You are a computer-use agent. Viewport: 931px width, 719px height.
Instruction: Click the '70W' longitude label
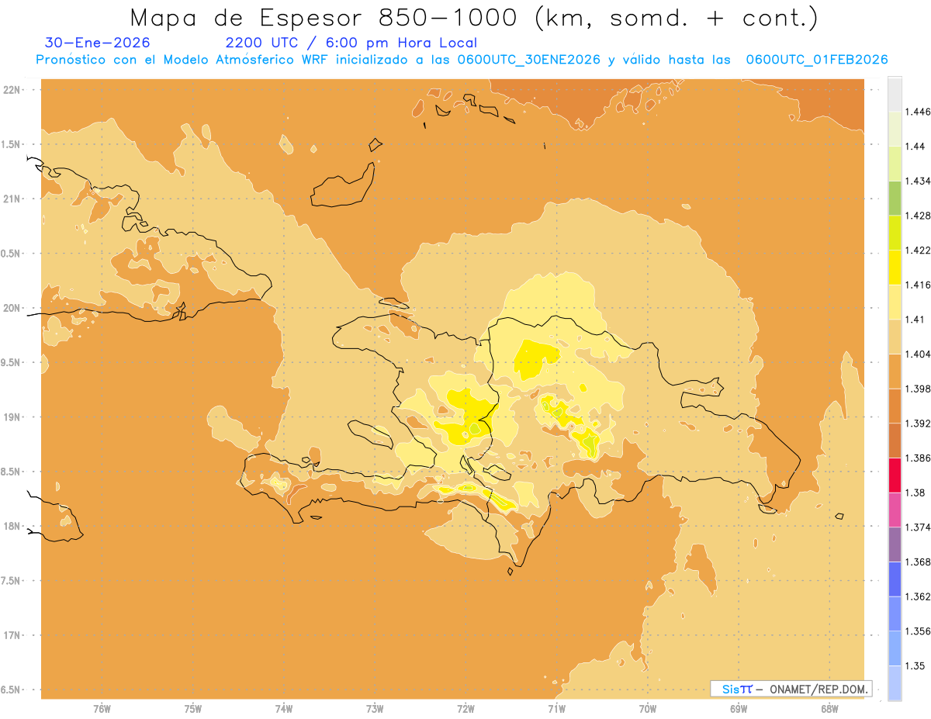tap(648, 708)
